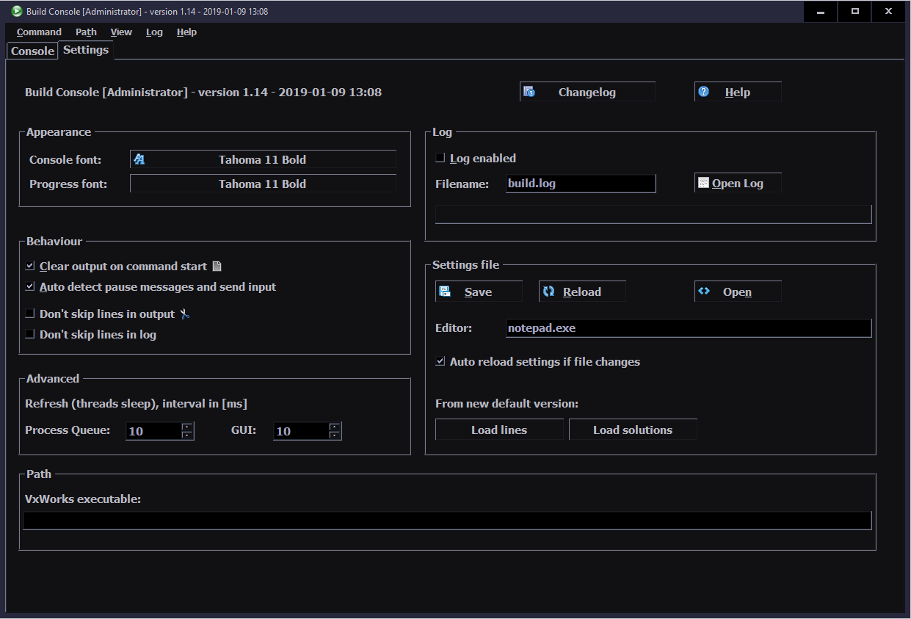Click the "VxWorks executable:" label
911x619 pixels.
83,499
